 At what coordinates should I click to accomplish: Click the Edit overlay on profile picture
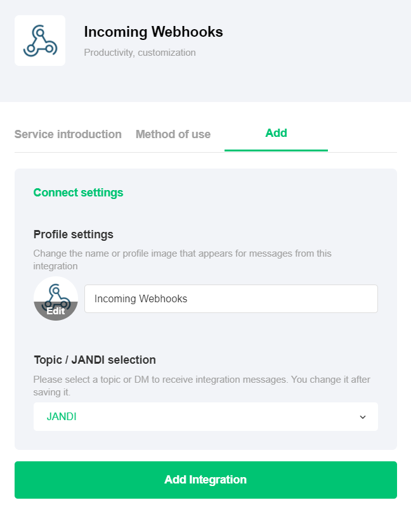(56, 311)
